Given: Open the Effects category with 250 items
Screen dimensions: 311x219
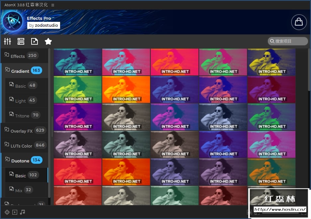Looking at the screenshot, I should pos(25,56).
